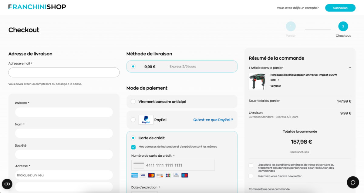Click the Discover card icon
Screen dimensions: 364x193
(160, 175)
